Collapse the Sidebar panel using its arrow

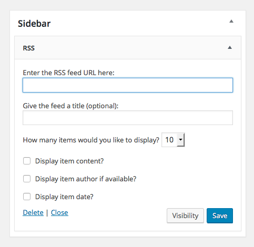pyautogui.click(x=231, y=22)
